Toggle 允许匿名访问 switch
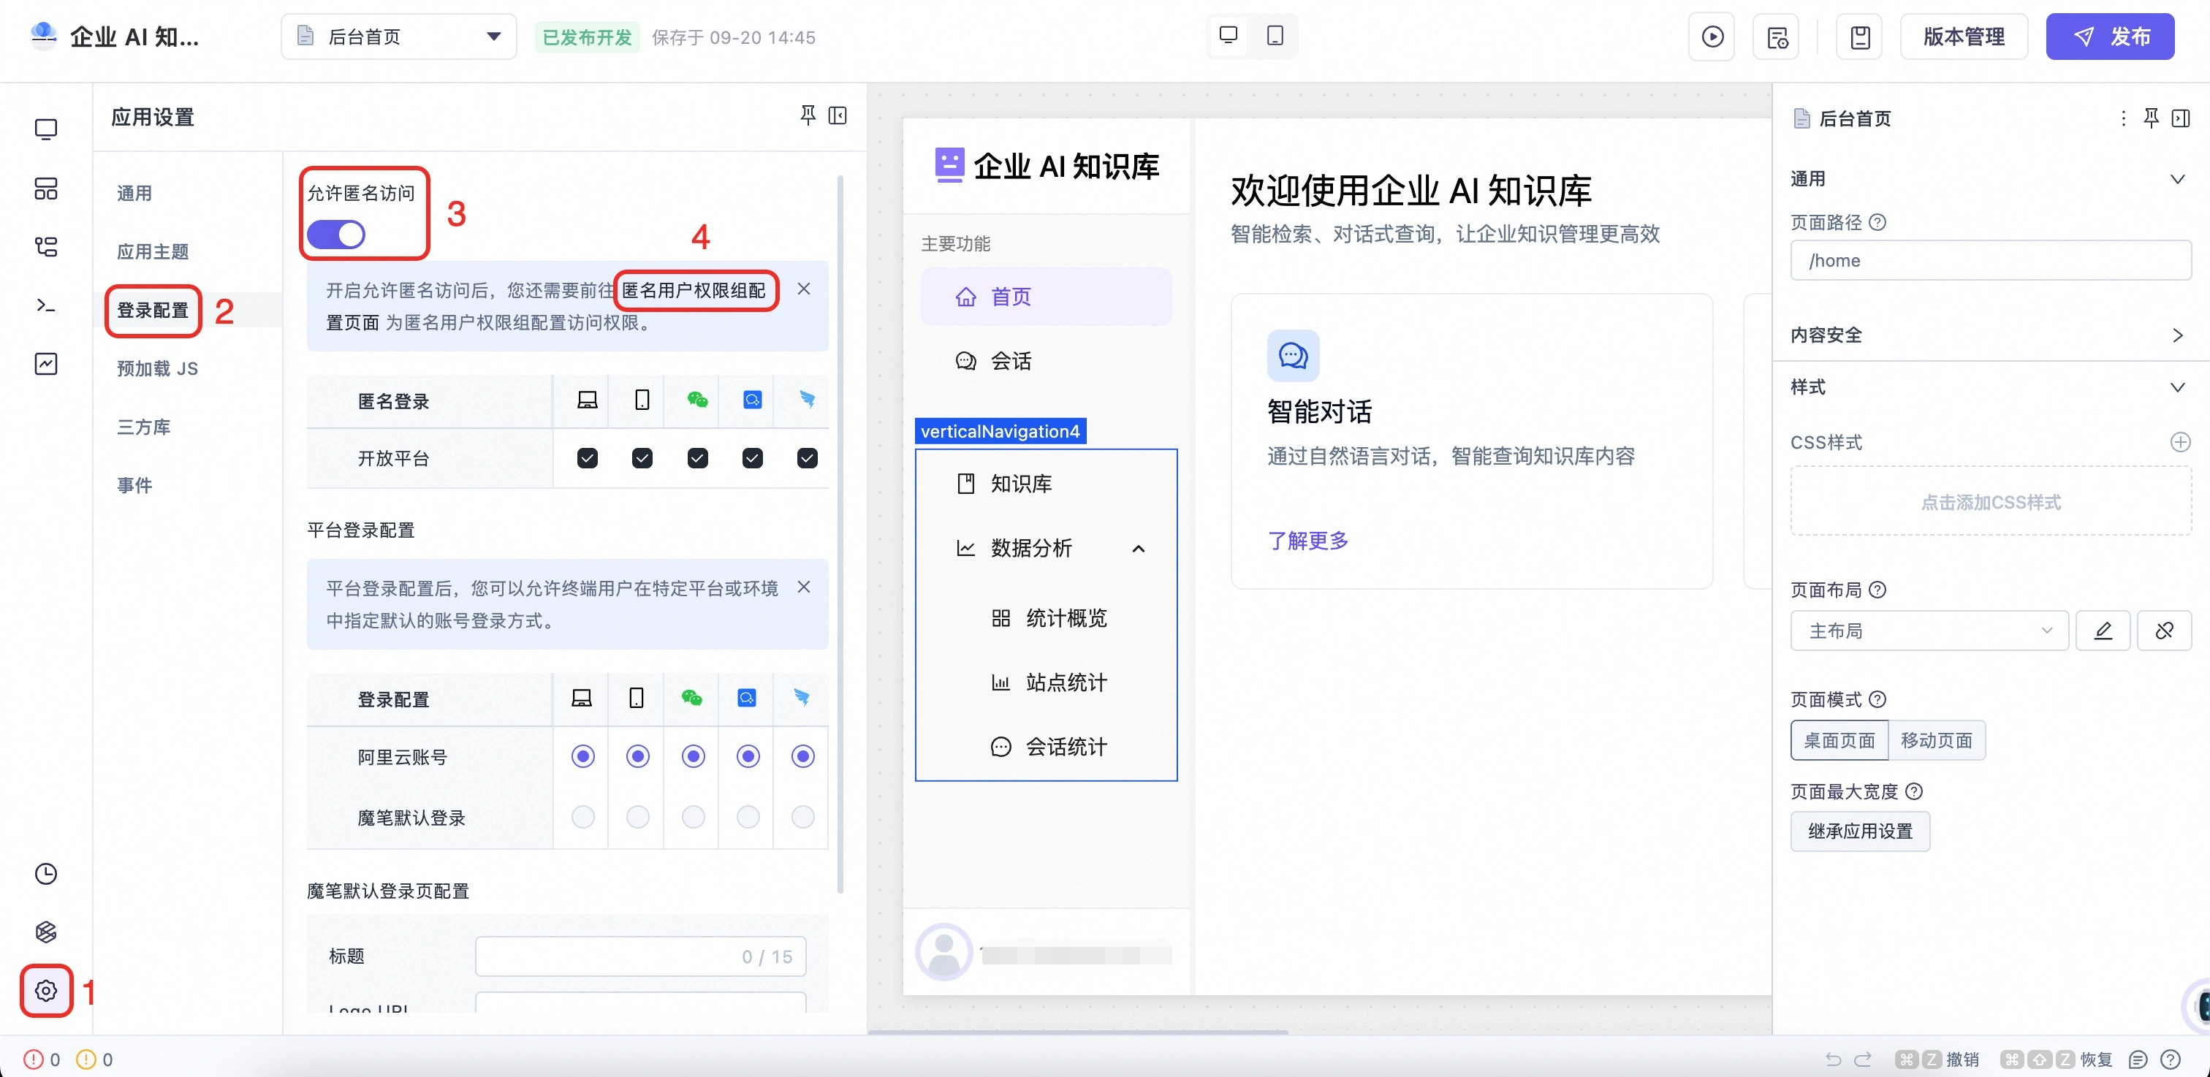The image size is (2210, 1077). (335, 234)
